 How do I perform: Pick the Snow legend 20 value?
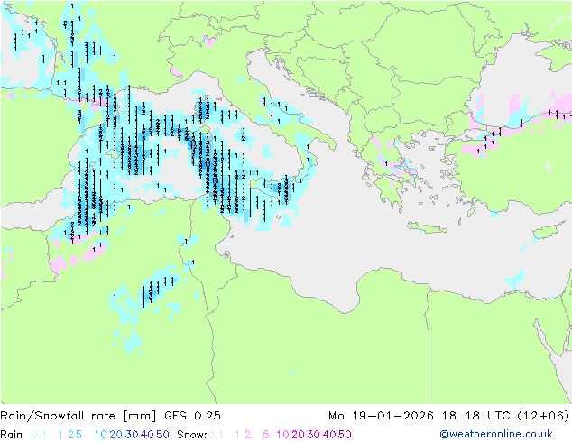[x=298, y=435]
